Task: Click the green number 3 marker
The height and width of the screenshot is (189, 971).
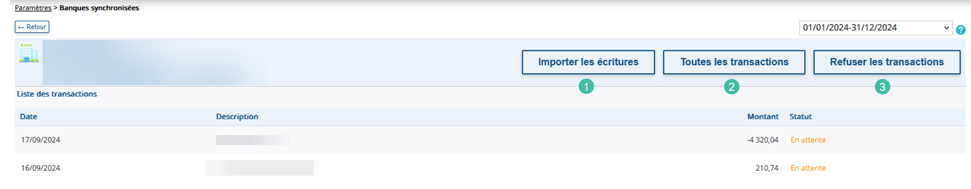Action: pos(882,87)
